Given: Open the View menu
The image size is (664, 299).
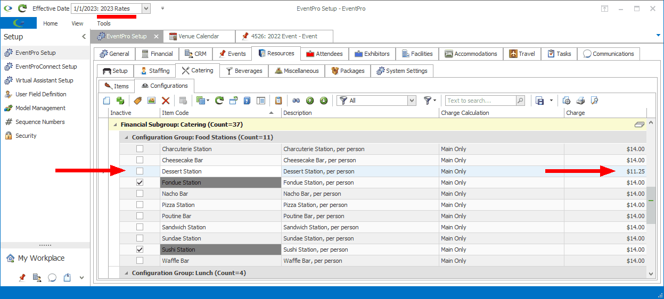Looking at the screenshot, I should click(x=78, y=23).
